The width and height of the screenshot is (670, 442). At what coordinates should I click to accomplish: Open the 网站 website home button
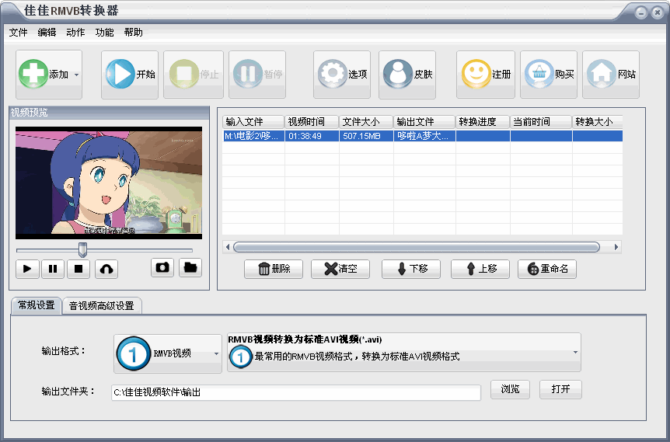(x=611, y=75)
